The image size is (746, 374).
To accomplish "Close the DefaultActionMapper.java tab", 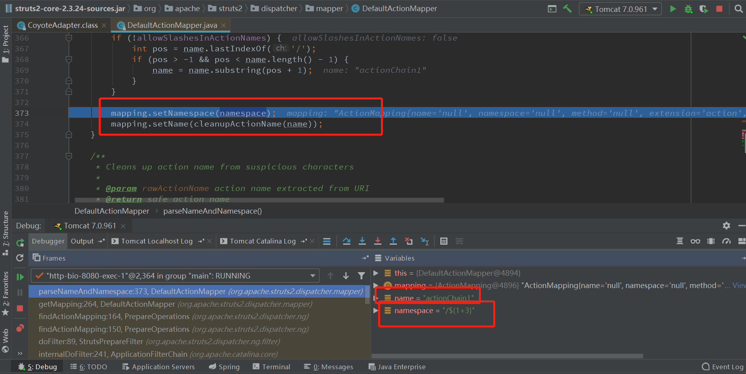I will tap(223, 25).
